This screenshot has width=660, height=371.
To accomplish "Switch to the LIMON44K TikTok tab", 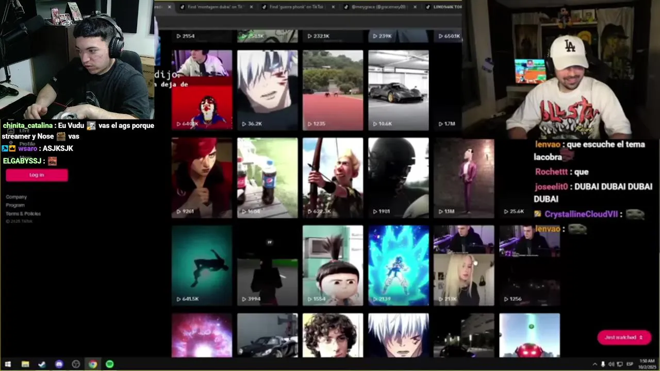I will tap(444, 7).
